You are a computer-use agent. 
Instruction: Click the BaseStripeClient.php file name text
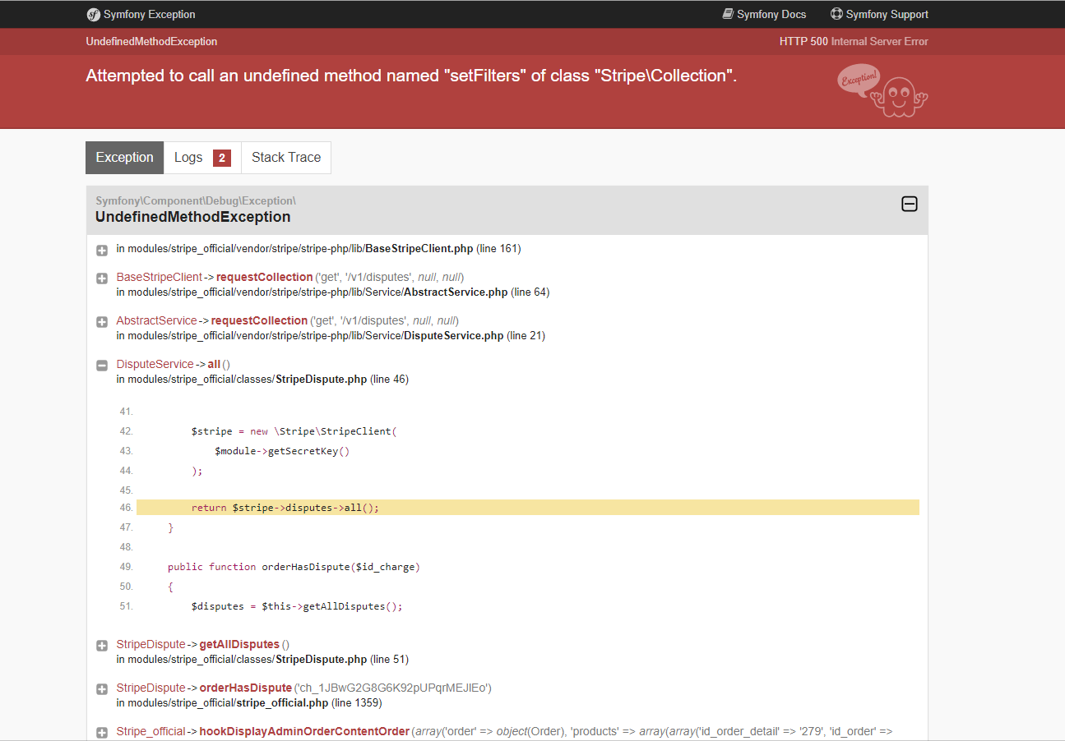(419, 248)
